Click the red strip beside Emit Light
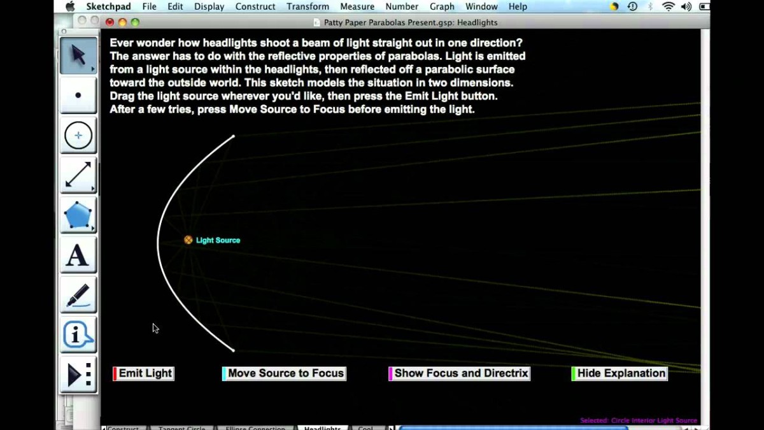 115,373
